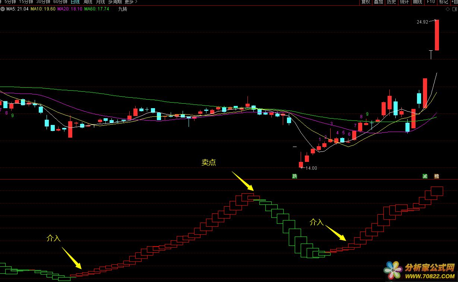Click the +自 add-to-watchlist button
This screenshot has height=282, width=458.
pos(454,2)
